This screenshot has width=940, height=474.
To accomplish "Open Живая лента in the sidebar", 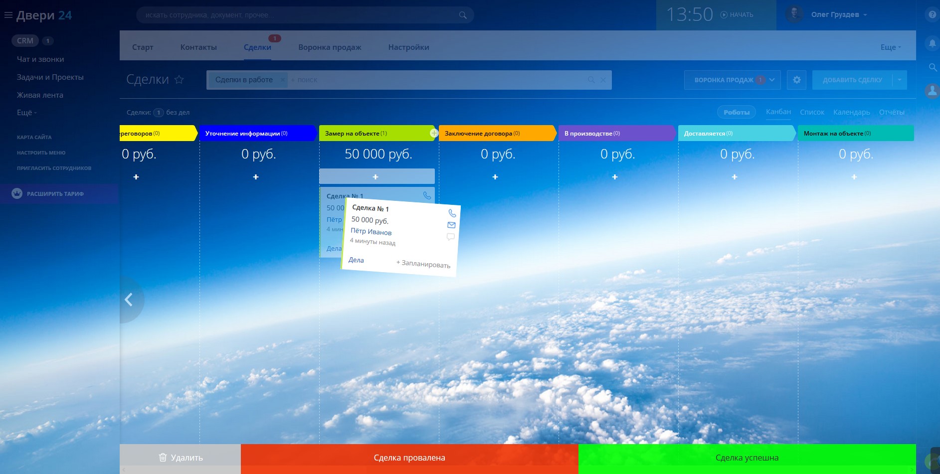I will click(40, 95).
